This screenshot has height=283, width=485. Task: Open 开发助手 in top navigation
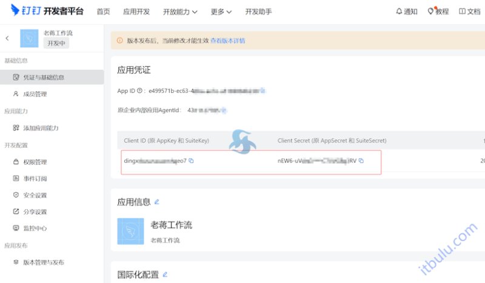[258, 12]
